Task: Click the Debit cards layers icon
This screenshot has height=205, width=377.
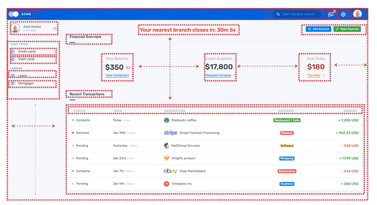Action: pyautogui.click(x=13, y=59)
